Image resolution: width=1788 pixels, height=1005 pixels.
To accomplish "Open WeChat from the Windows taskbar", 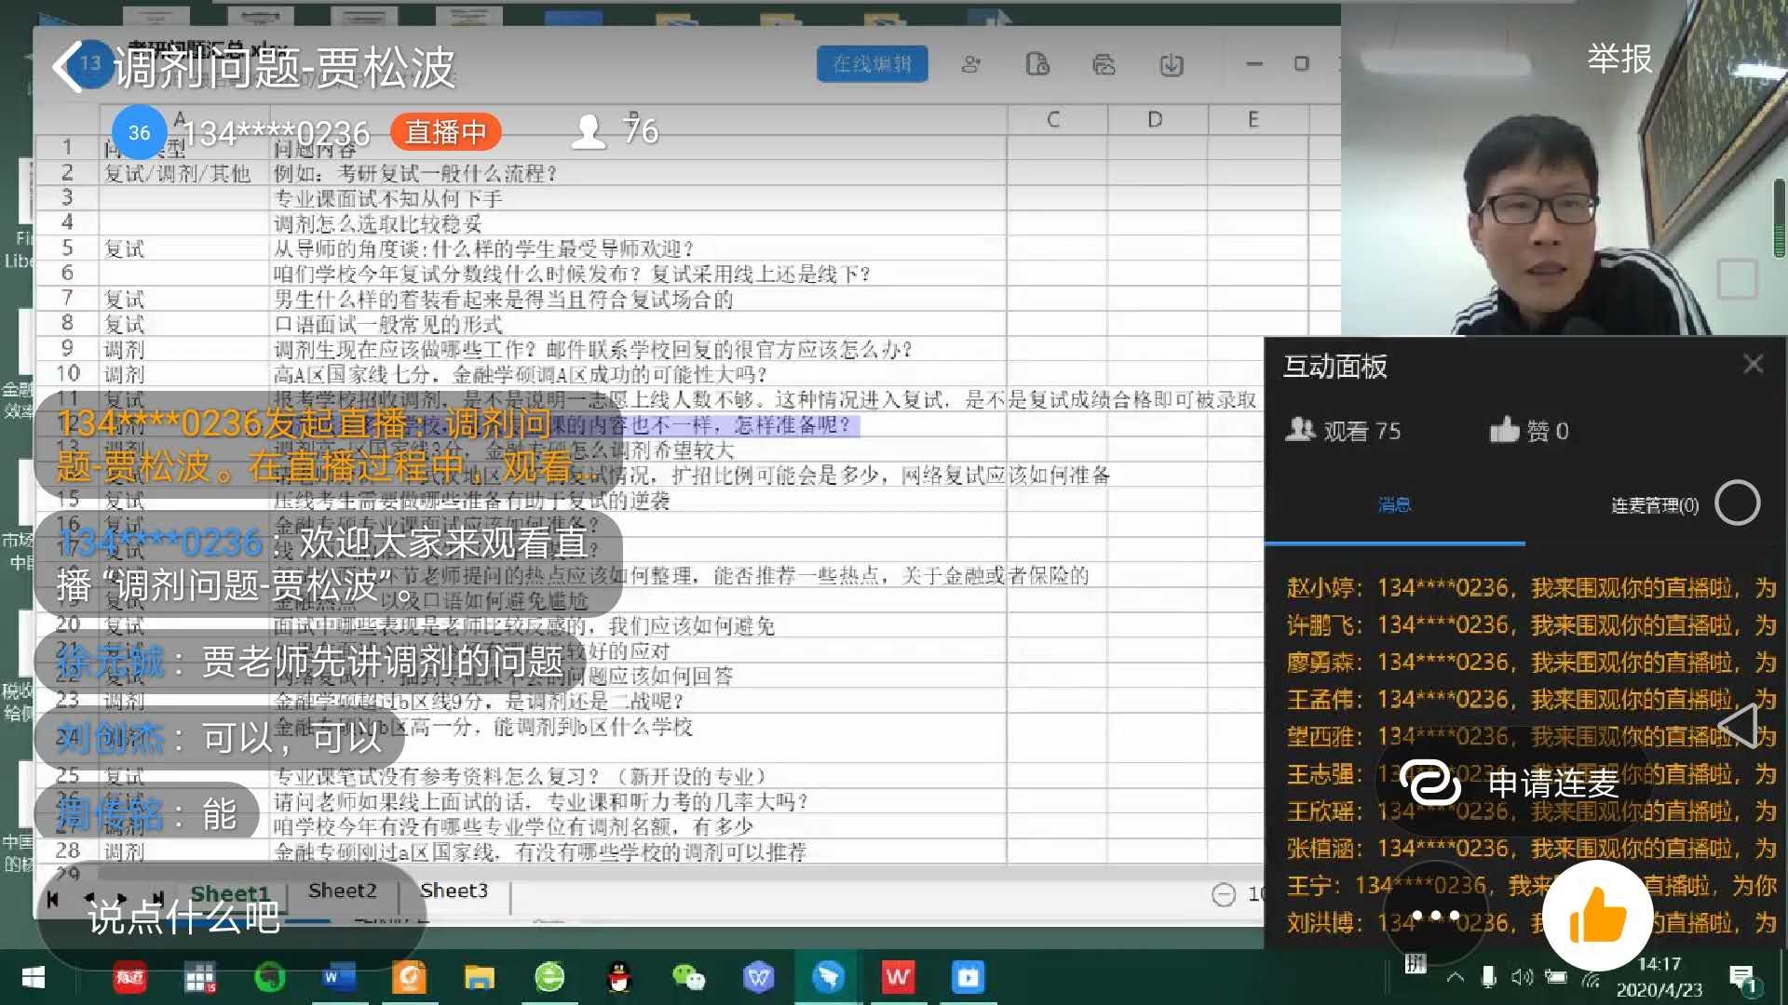I will pos(687,977).
